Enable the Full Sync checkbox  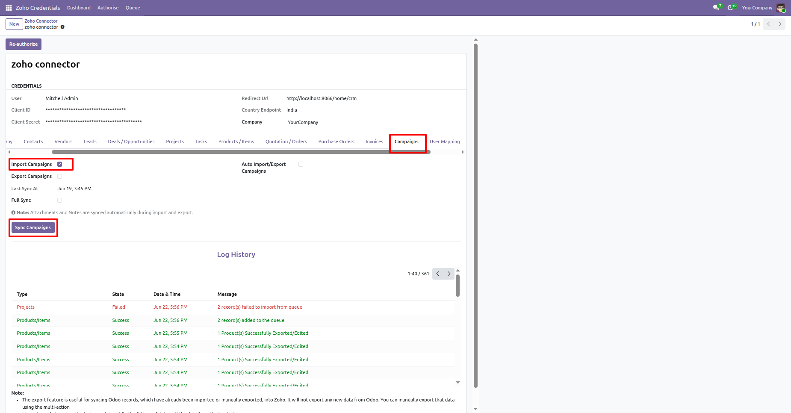point(59,200)
